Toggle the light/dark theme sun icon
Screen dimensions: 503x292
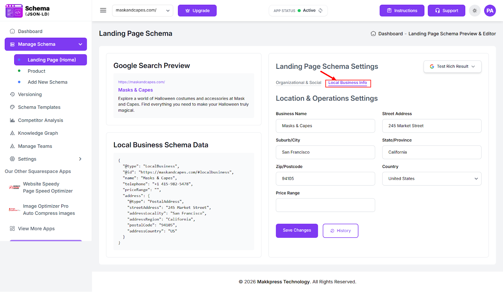click(475, 11)
